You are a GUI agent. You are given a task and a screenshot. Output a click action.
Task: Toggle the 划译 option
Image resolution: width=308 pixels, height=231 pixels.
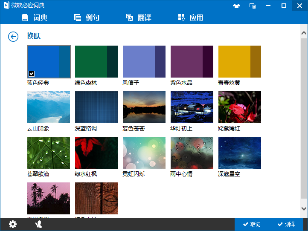[x=286, y=224]
